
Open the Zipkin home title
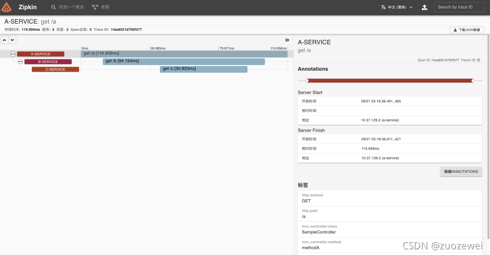pos(28,7)
